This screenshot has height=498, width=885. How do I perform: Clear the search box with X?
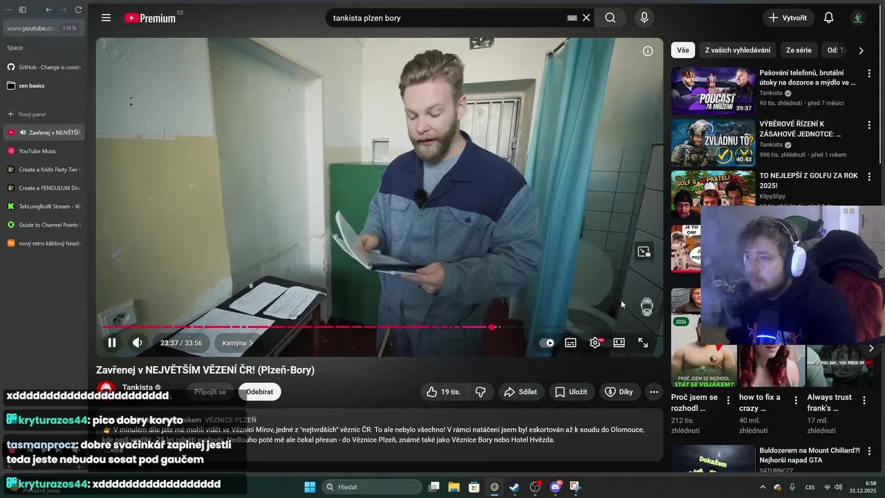(586, 18)
